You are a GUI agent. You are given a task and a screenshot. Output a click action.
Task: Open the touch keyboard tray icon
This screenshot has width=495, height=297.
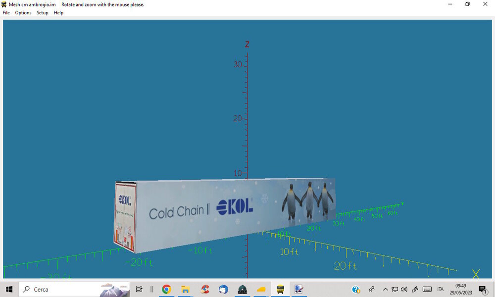click(427, 289)
